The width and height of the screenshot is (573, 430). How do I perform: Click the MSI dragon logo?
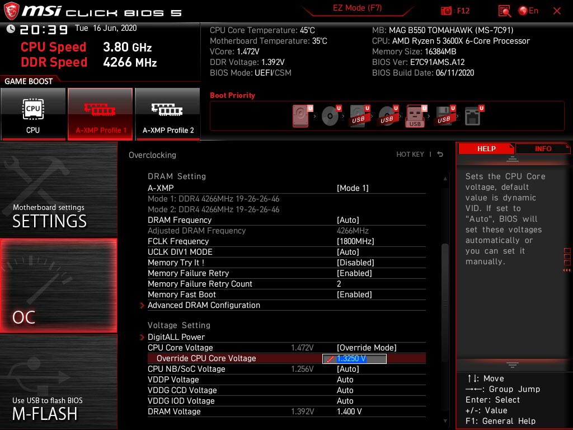[x=11, y=11]
